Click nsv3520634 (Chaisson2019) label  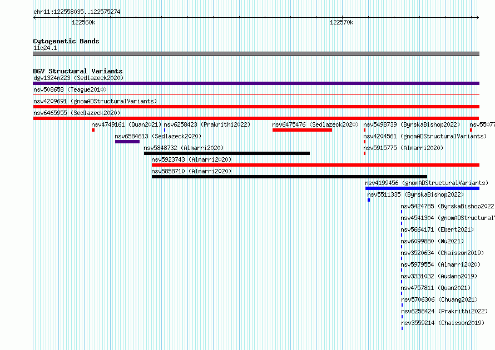[442, 253]
